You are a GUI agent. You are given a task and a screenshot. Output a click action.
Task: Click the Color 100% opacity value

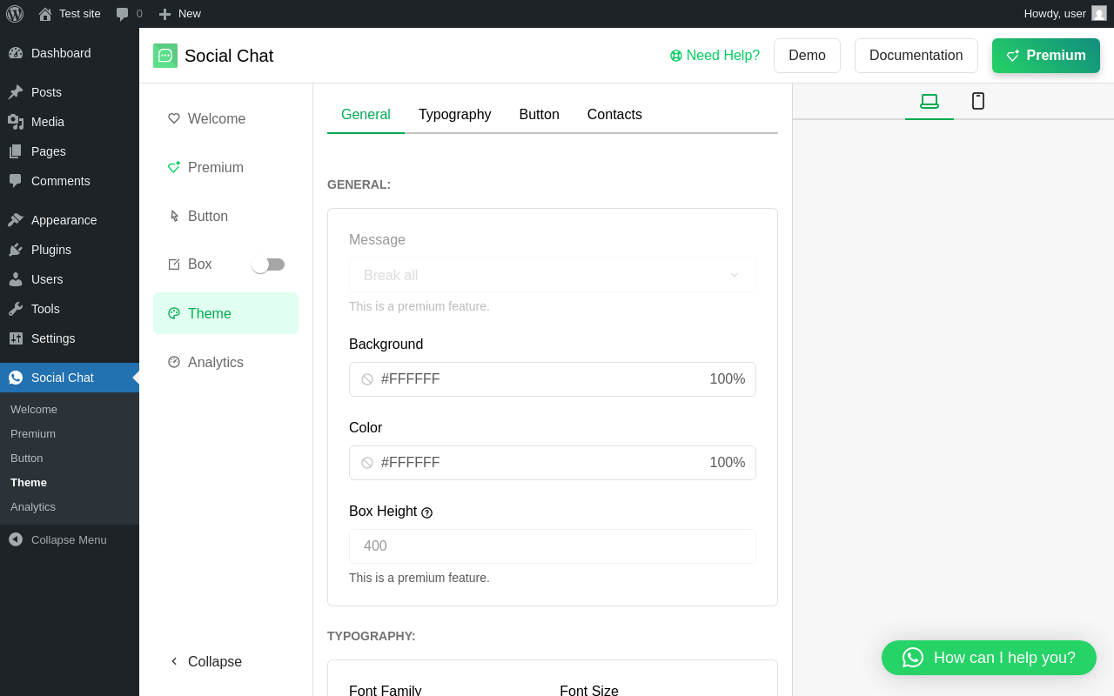(728, 463)
